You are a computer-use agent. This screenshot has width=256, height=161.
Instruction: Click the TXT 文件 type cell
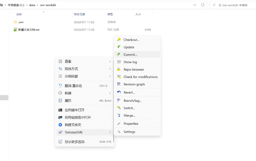(113, 30)
